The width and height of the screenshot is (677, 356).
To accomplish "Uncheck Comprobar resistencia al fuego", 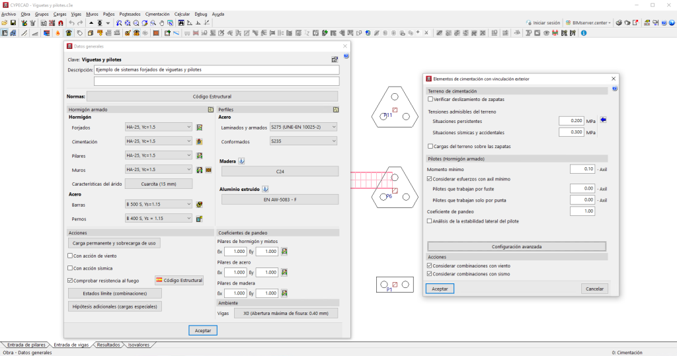I will pos(70,281).
